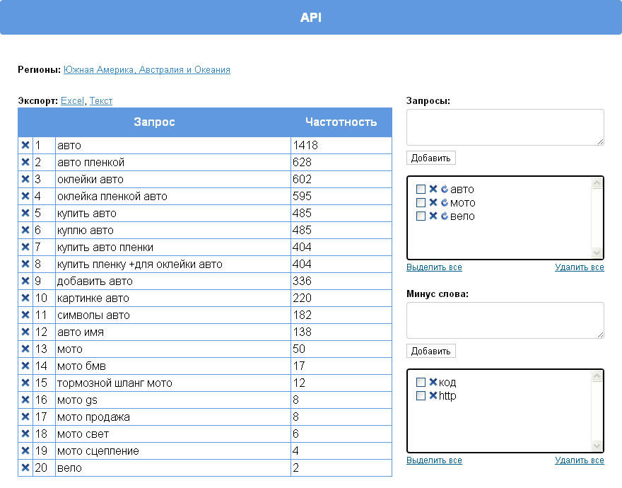Delete the 'код' minus word
622x488 pixels.
click(433, 383)
